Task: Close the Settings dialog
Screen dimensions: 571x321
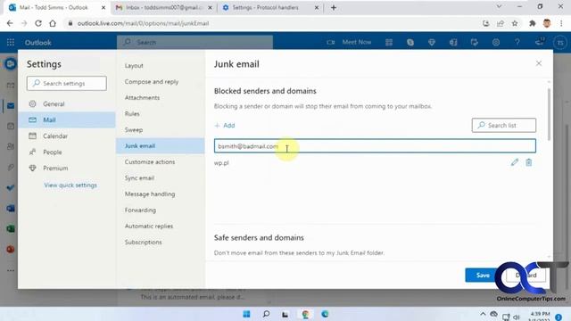Action: [539, 63]
